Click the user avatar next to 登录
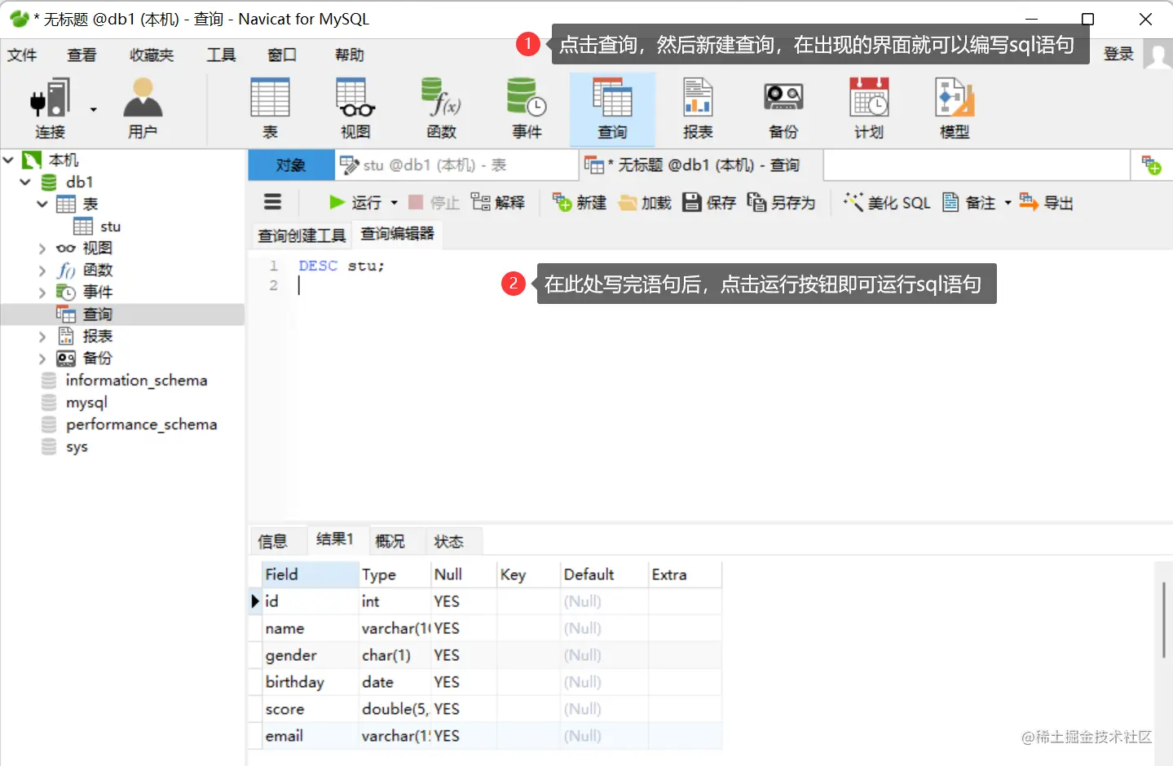Screen dimensions: 1173x766 tap(1158, 55)
